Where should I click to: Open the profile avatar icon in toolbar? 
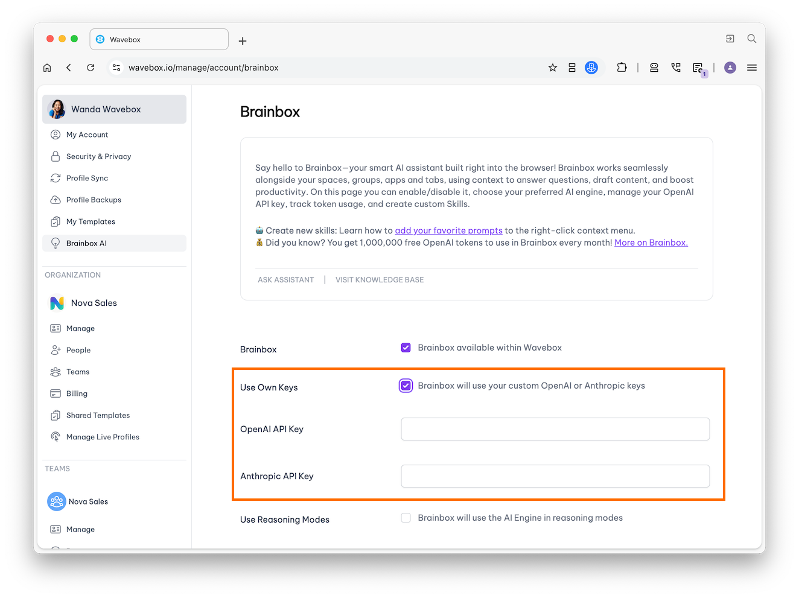tap(730, 68)
